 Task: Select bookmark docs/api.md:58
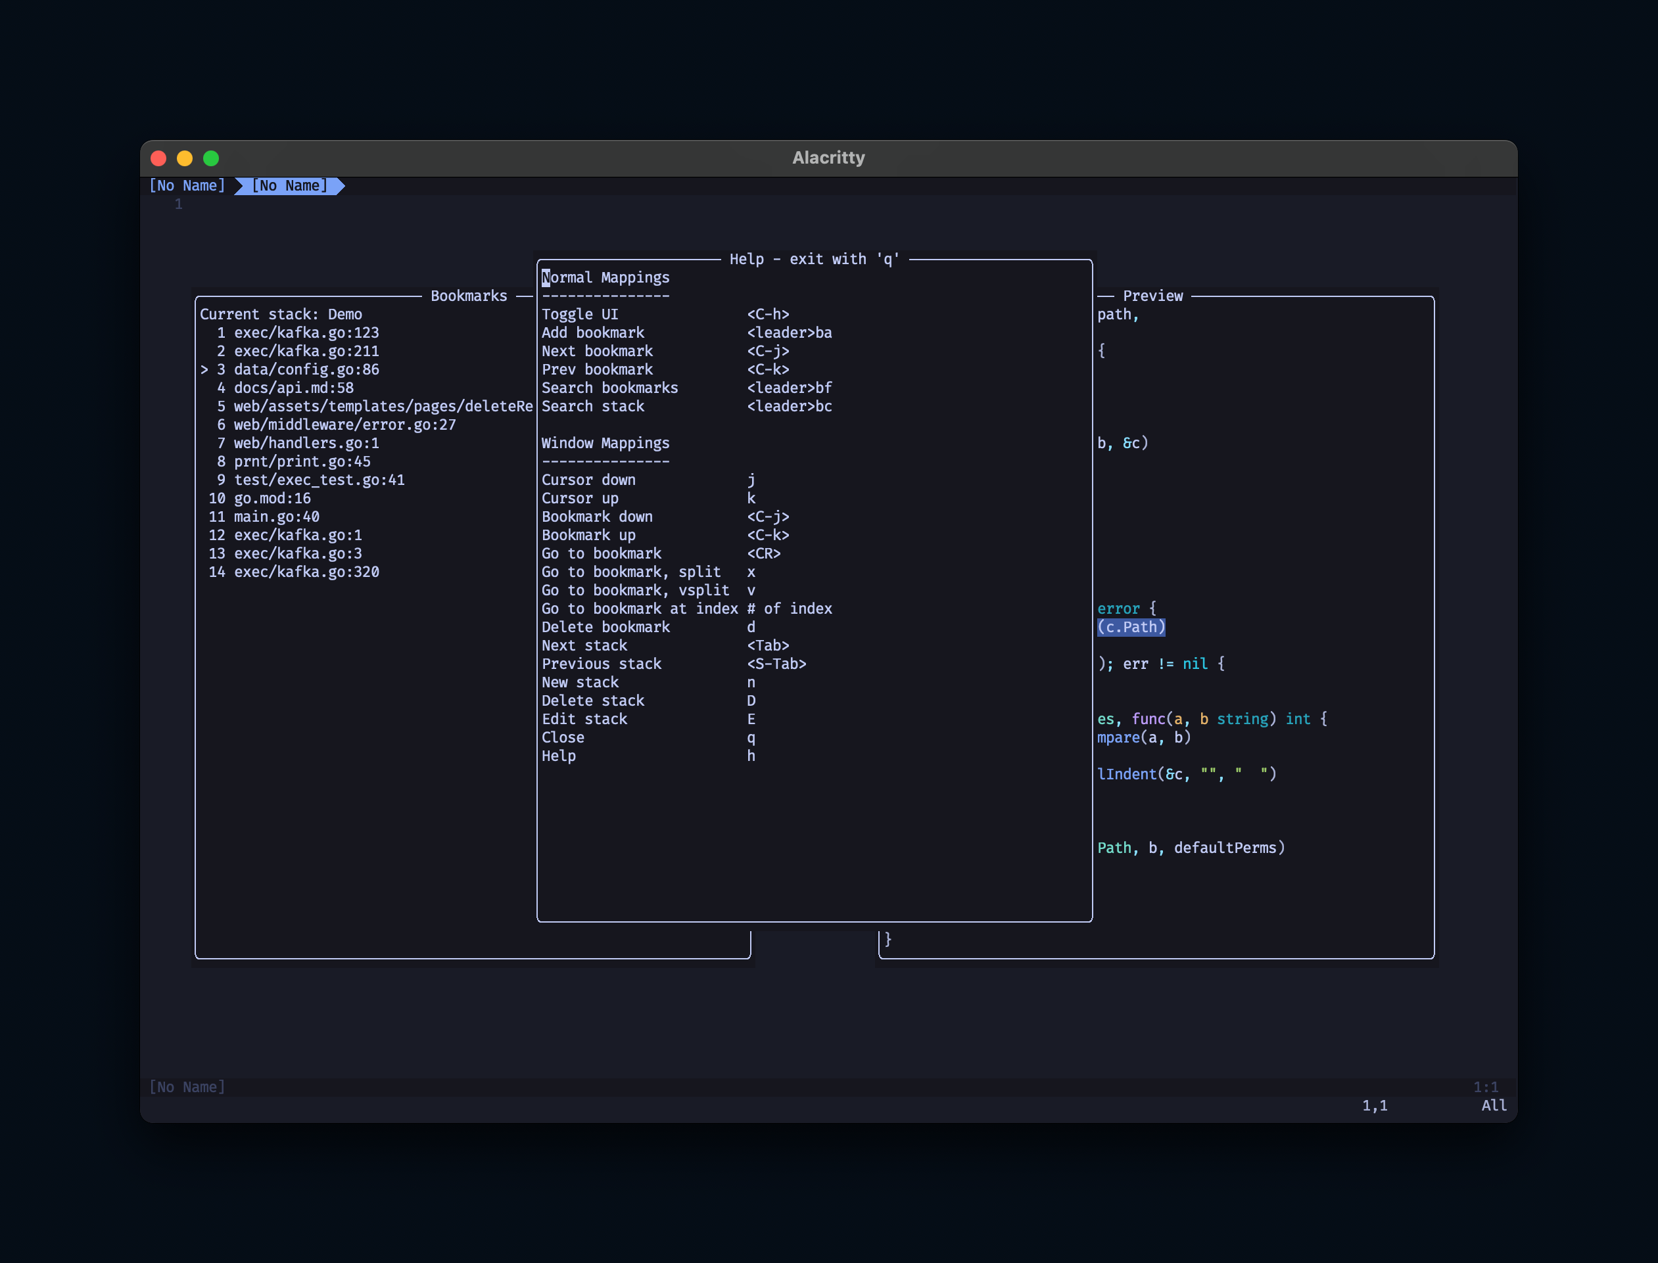(x=293, y=388)
